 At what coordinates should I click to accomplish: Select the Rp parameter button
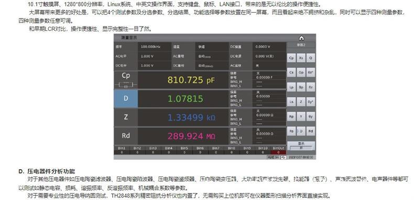click(x=291, y=116)
